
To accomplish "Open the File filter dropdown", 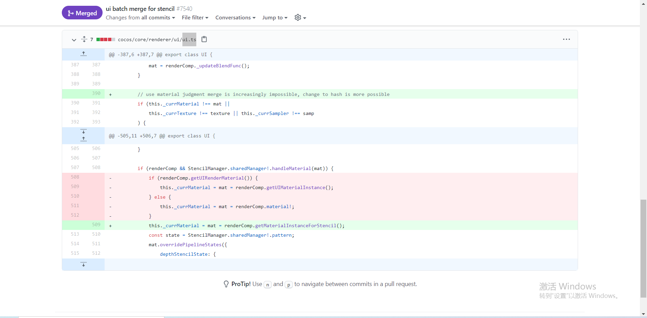I will point(195,18).
